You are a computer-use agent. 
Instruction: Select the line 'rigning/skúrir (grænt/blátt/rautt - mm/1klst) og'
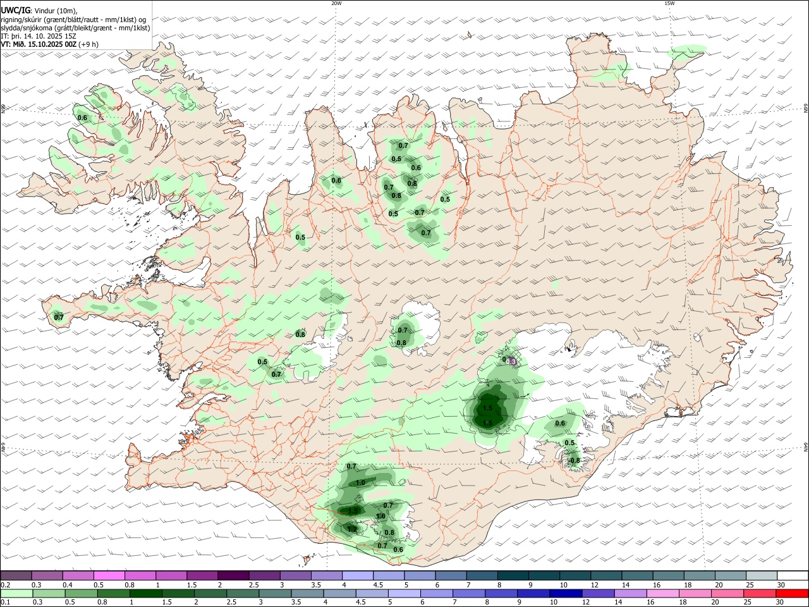[x=73, y=19]
